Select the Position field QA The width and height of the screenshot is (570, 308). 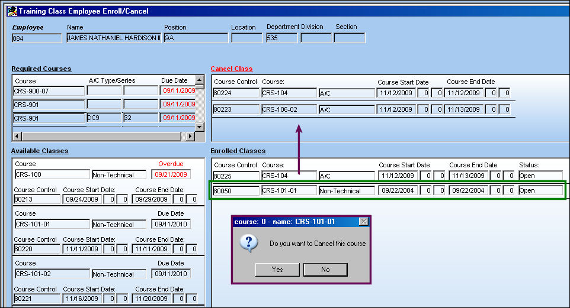[196, 38]
